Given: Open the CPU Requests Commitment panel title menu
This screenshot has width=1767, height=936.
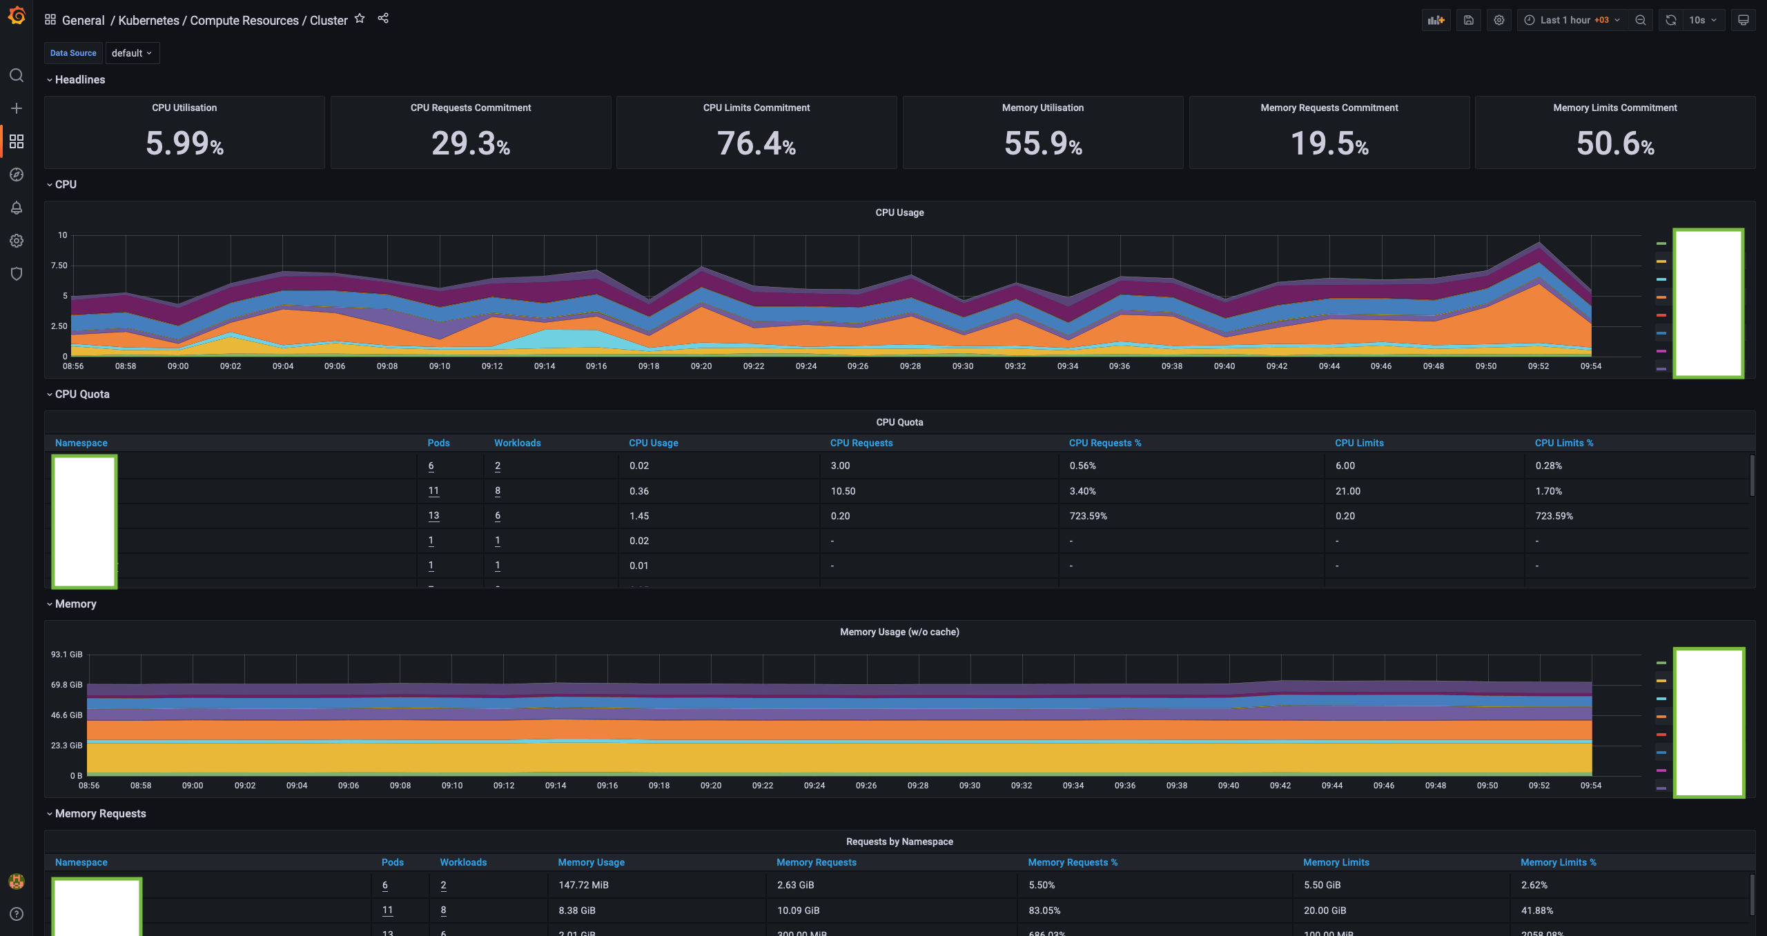Looking at the screenshot, I should pos(471,108).
